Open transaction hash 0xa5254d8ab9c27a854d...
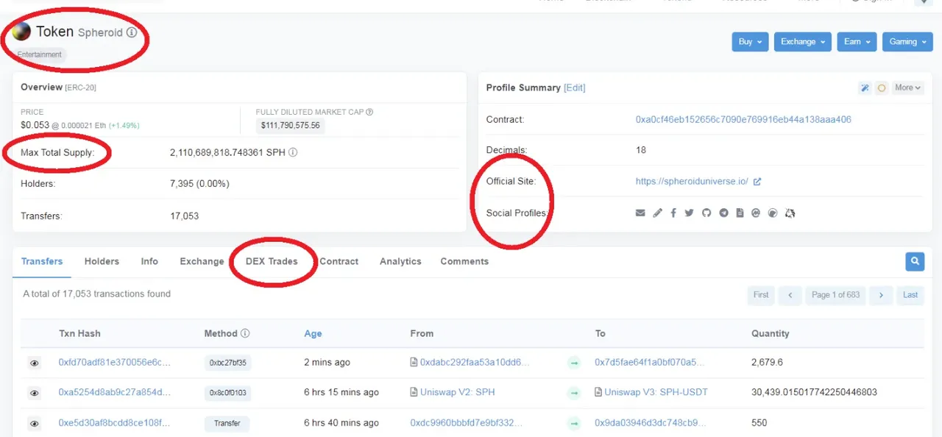The width and height of the screenshot is (942, 437). (x=114, y=393)
